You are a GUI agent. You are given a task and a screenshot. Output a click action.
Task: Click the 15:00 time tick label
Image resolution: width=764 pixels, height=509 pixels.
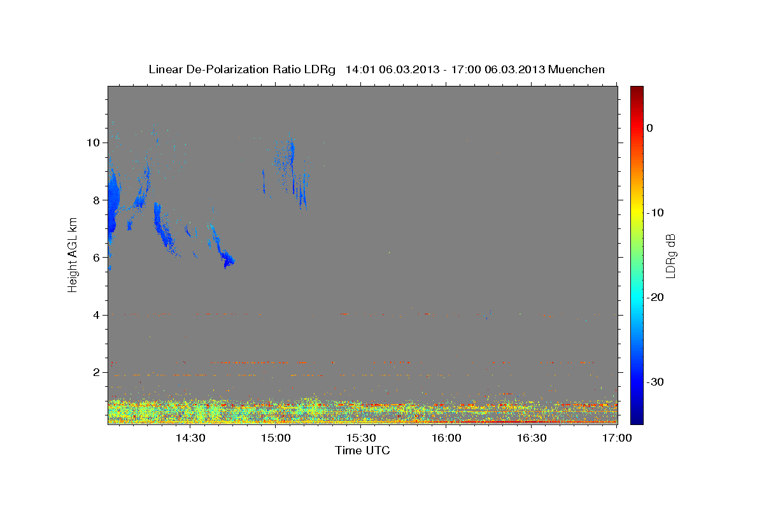pyautogui.click(x=276, y=438)
